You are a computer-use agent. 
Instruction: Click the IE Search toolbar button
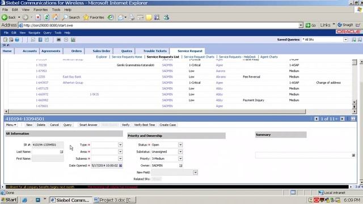coord(71,18)
